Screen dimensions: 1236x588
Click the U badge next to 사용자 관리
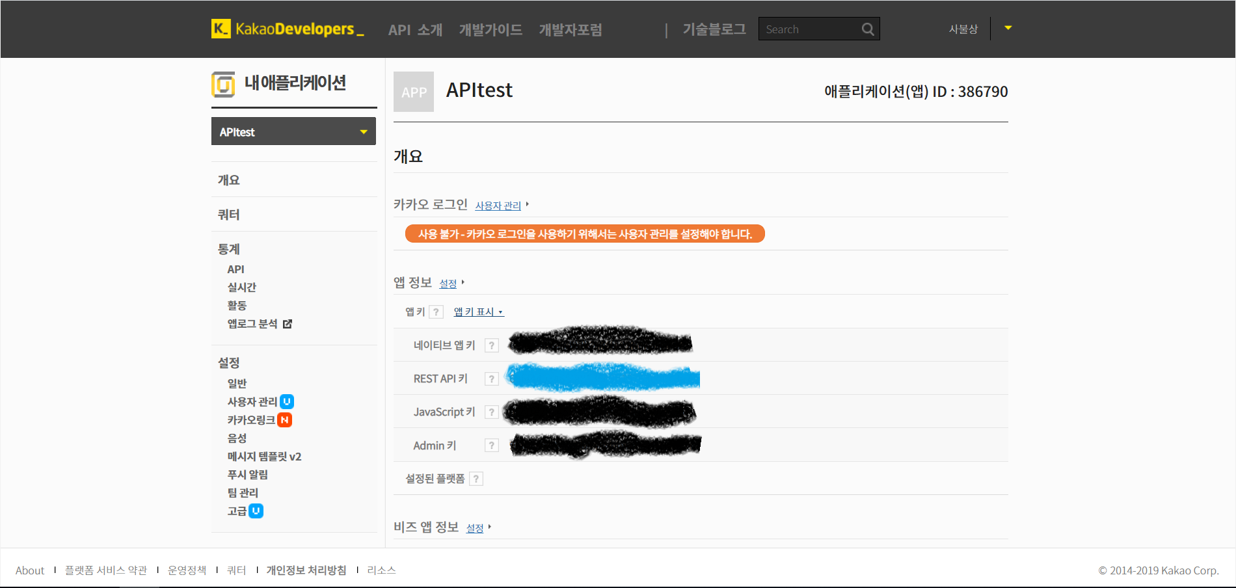287,402
